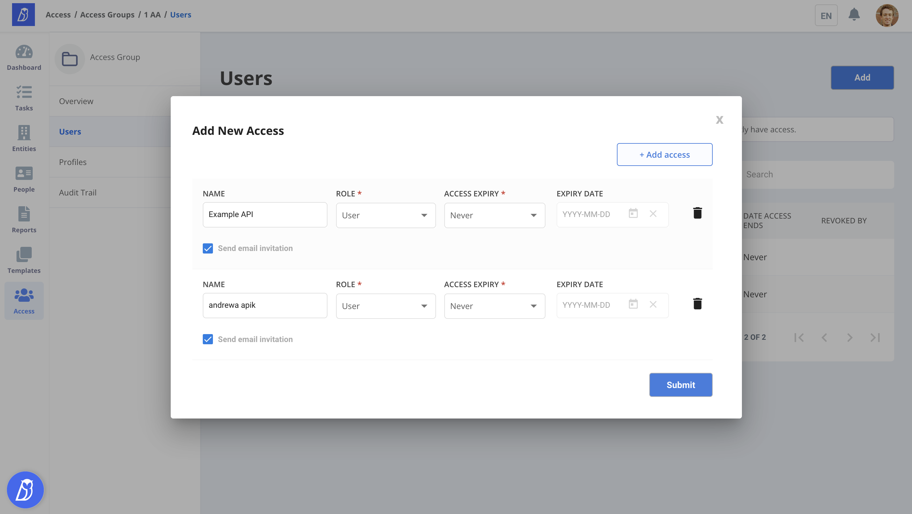Uncheck email invitation for andrewa apik
Image resolution: width=912 pixels, height=514 pixels.
tap(208, 339)
